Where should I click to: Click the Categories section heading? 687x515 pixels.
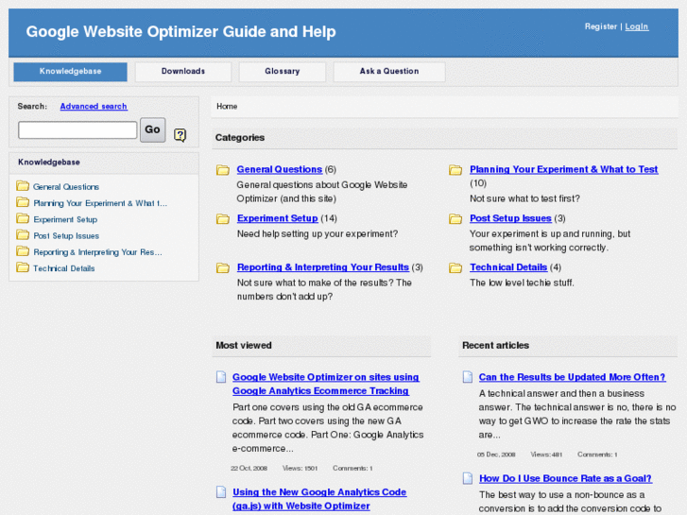click(240, 138)
